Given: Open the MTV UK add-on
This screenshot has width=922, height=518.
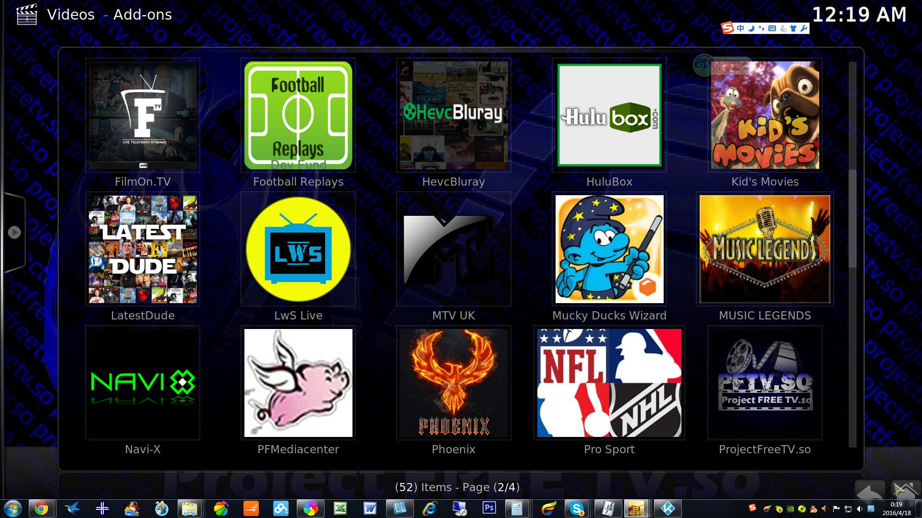Looking at the screenshot, I should [x=454, y=249].
